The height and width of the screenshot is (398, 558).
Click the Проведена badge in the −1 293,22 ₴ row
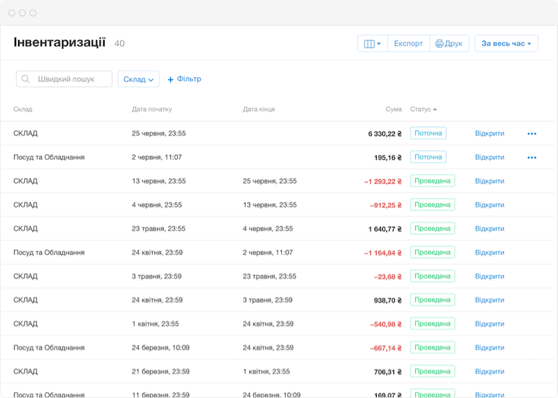tap(432, 181)
